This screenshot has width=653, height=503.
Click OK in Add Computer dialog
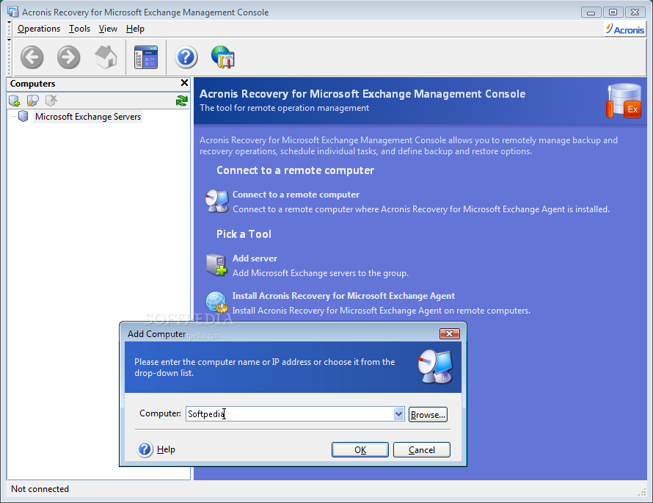pos(360,449)
